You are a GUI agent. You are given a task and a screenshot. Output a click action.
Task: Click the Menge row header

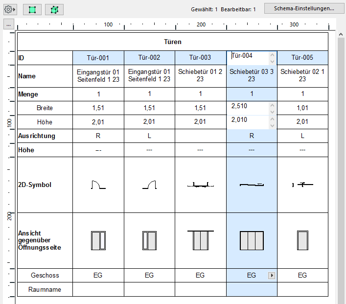tap(45, 94)
